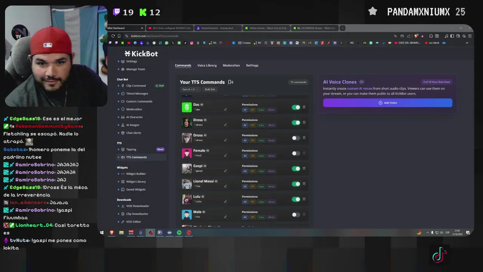Follow the custom AI voices link
Image resolution: width=483 pixels, height=272 pixels.
[x=360, y=88]
